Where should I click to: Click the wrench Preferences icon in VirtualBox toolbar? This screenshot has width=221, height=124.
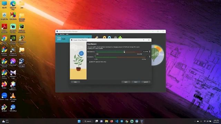tap(97, 38)
